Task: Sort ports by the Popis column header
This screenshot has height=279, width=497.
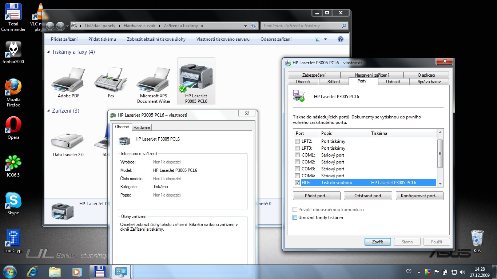Action: coord(344,133)
